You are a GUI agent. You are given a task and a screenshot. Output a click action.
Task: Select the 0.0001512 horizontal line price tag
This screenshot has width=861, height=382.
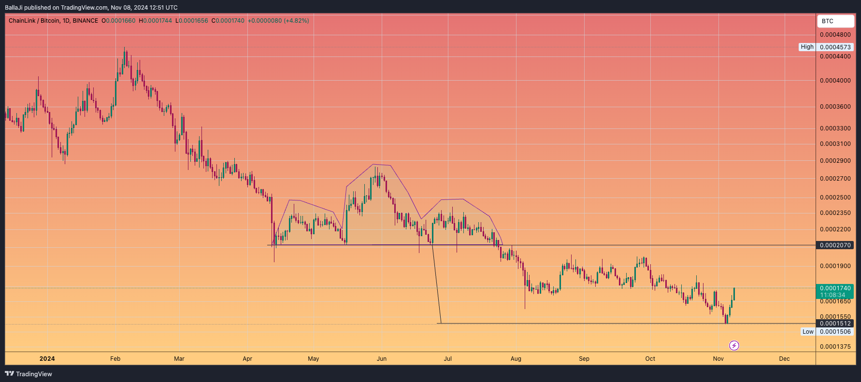[x=835, y=324]
